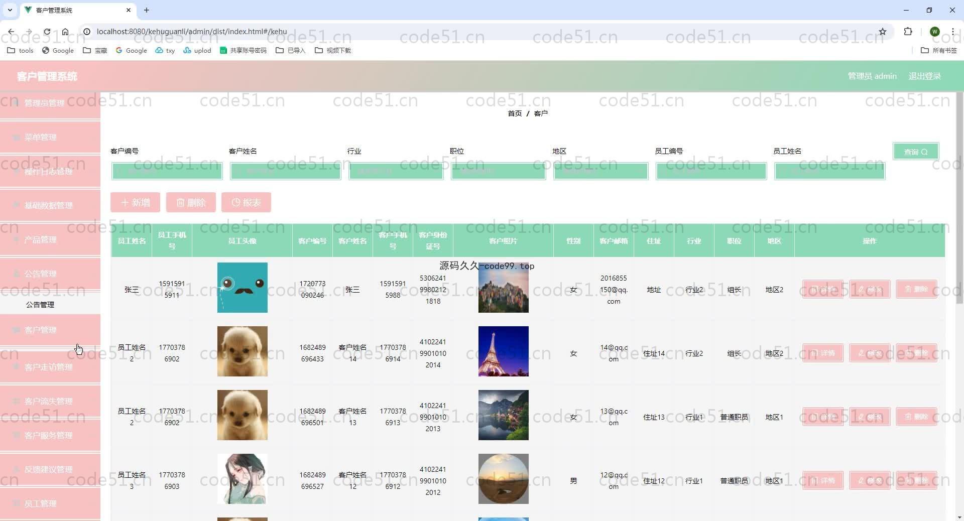Viewport: 964px width, 521px height.
Task: Open the tools bookmark folder
Action: (21, 50)
